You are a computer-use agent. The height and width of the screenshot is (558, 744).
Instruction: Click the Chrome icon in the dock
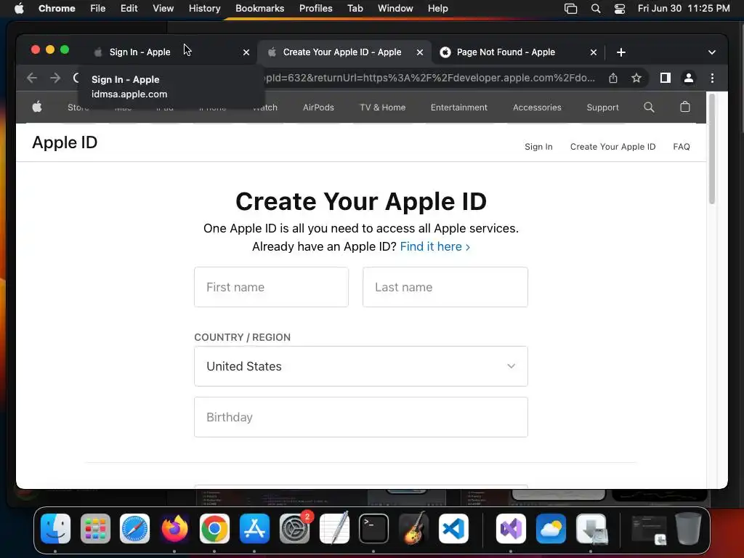click(x=214, y=528)
